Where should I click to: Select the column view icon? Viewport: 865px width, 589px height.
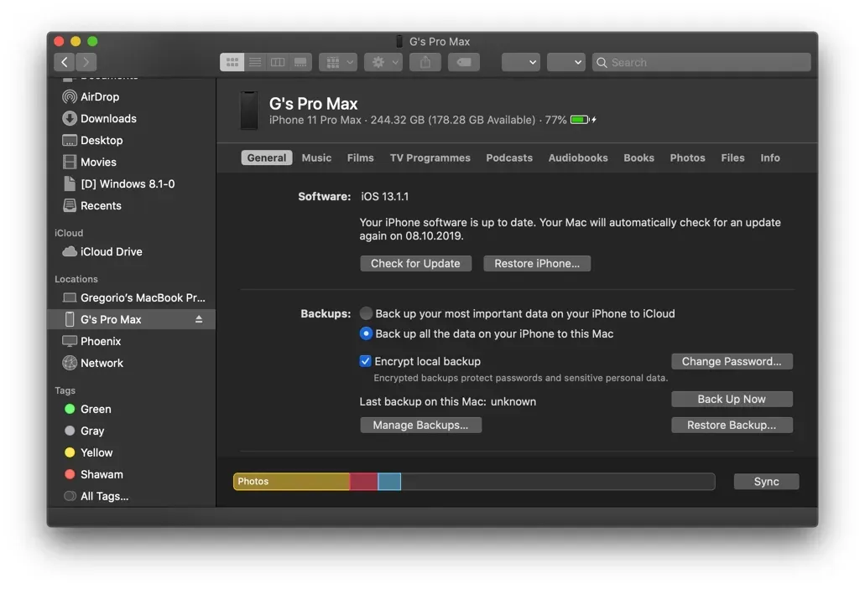coord(278,61)
